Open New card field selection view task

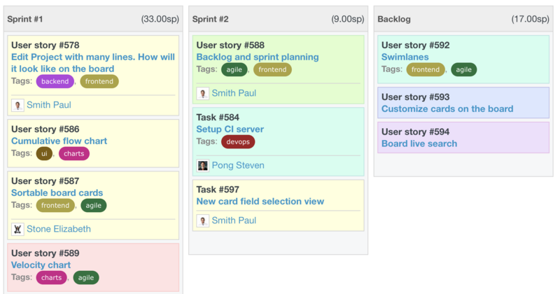(260, 202)
